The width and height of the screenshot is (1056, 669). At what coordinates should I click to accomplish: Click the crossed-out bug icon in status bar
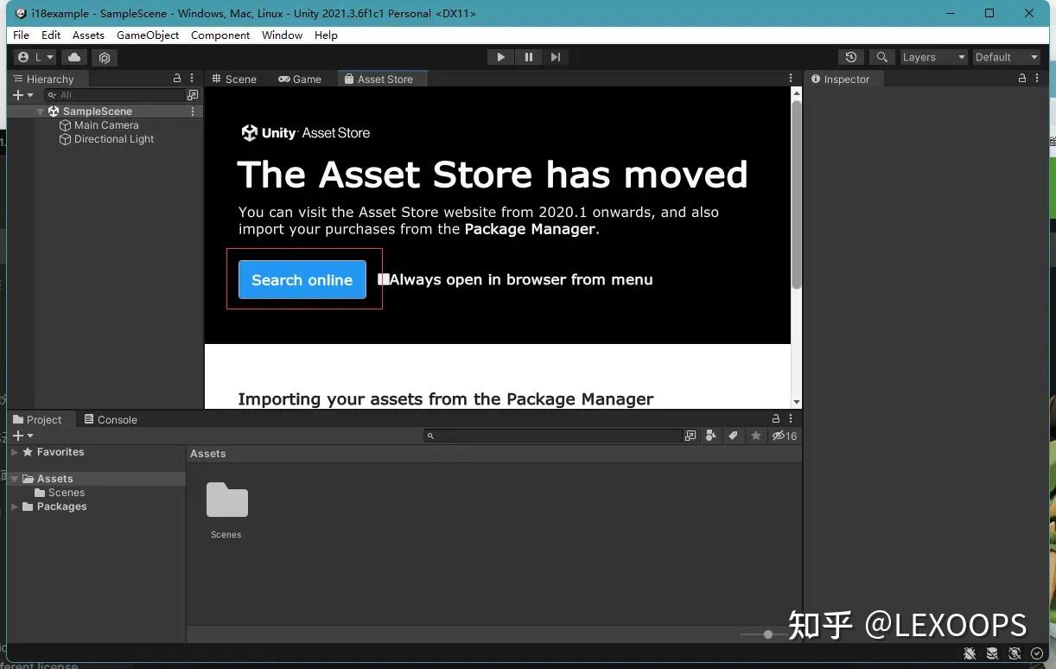(x=970, y=653)
